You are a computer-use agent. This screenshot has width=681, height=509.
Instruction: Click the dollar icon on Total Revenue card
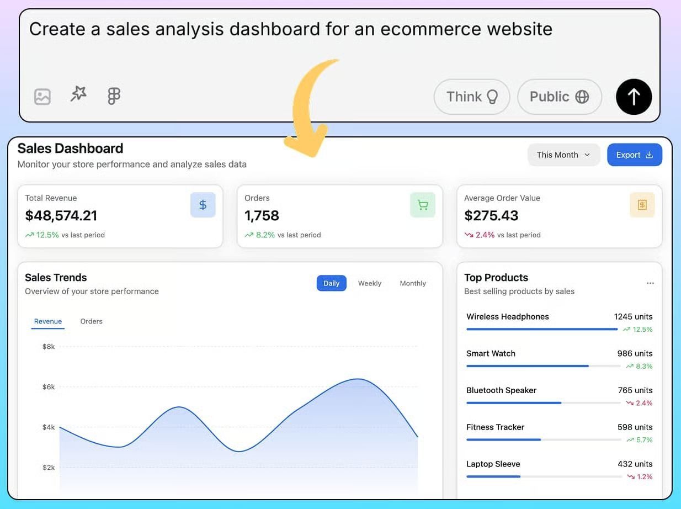coord(203,205)
